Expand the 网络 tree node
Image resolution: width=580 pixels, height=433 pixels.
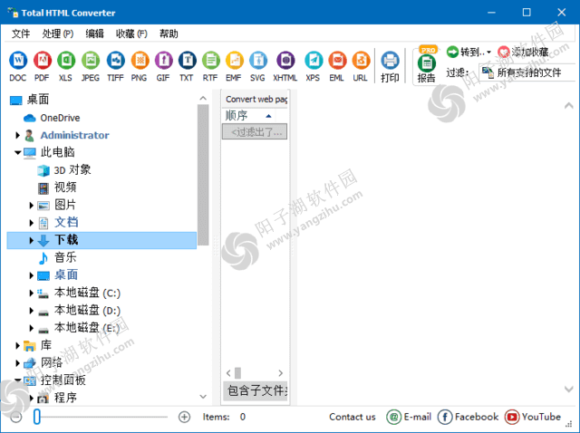pos(17,363)
